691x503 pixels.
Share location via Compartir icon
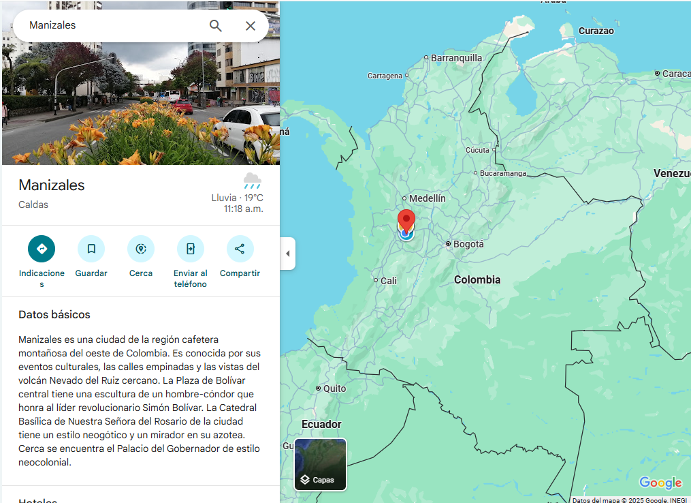(x=240, y=249)
